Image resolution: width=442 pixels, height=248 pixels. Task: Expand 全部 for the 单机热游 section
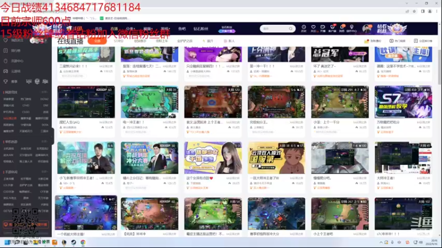[x=45, y=142]
